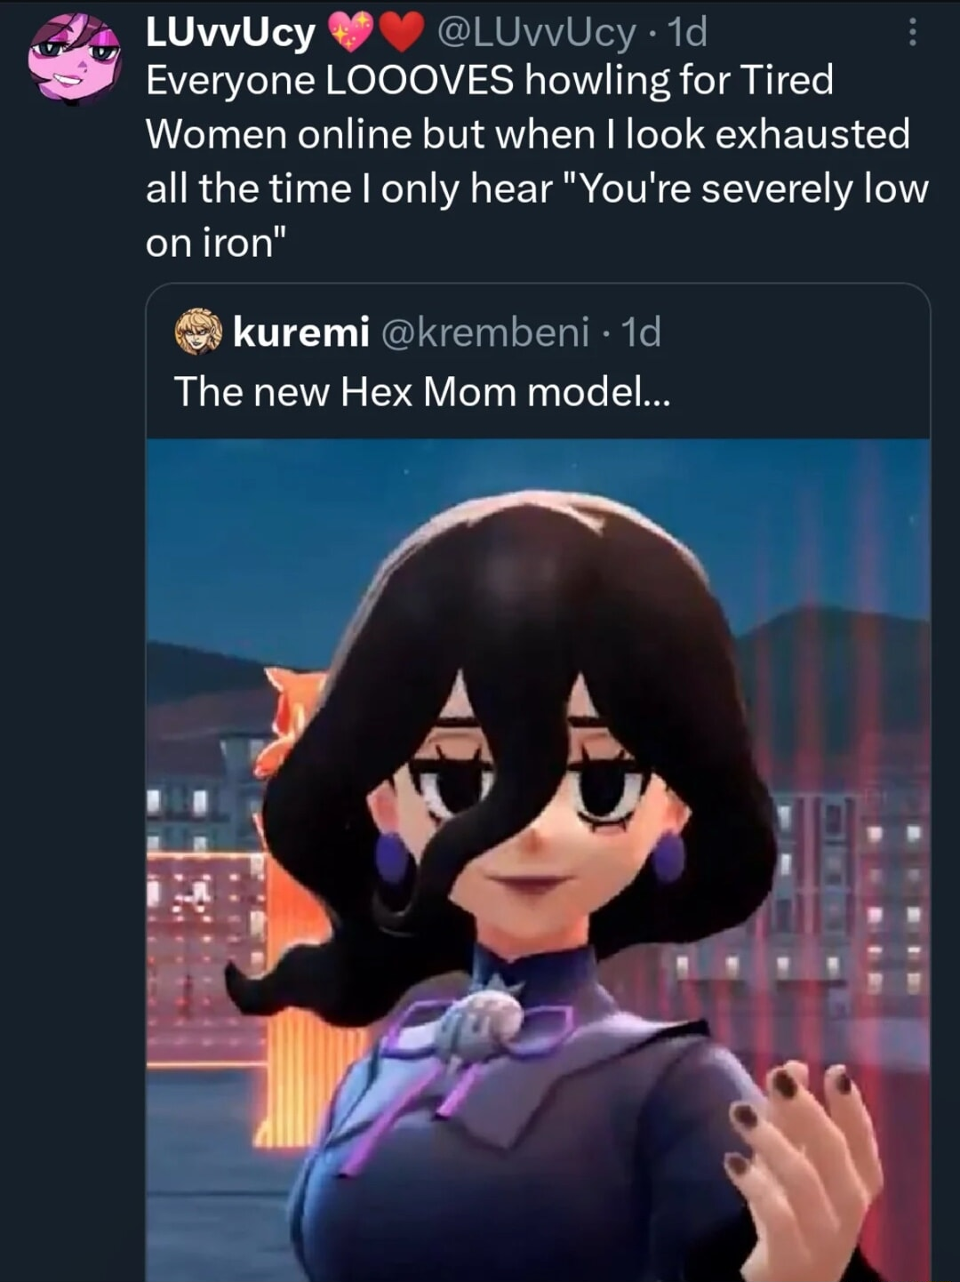Open the main tweet about Tired Women
This screenshot has height=1282, width=960.
536,161
